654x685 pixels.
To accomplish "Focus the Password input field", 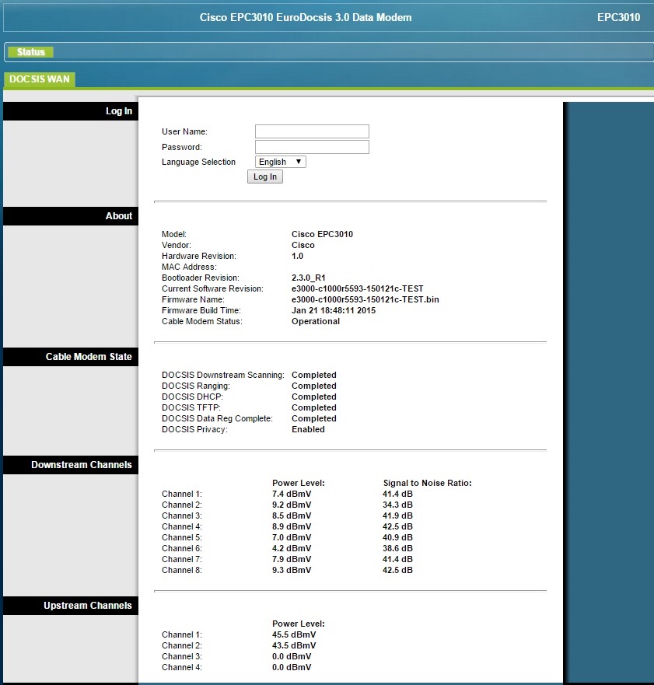I will coord(312,147).
